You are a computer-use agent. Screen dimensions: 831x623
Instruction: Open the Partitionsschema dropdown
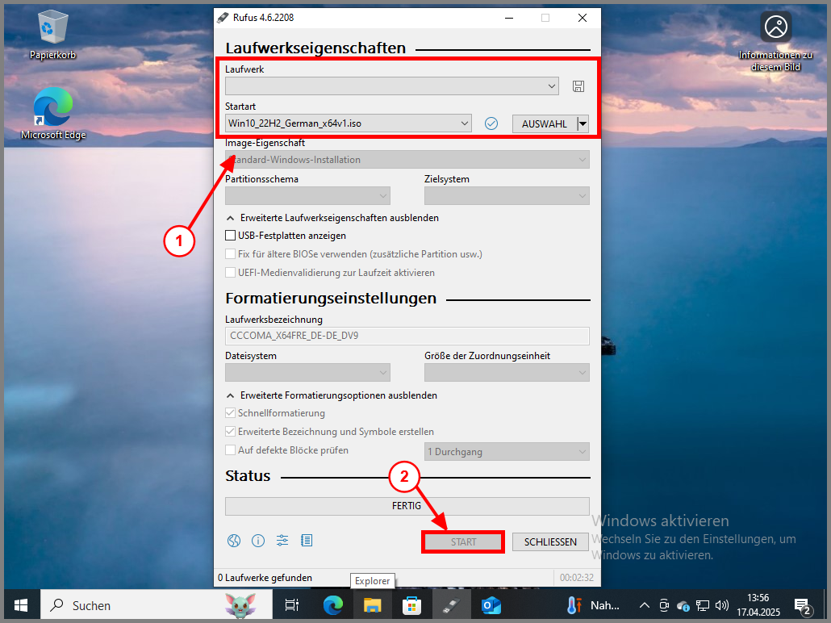308,195
